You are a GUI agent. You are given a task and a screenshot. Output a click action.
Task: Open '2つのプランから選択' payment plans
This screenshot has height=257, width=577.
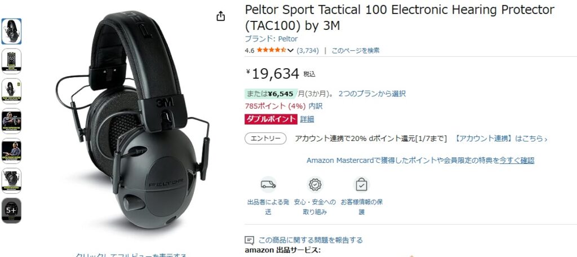coord(372,94)
